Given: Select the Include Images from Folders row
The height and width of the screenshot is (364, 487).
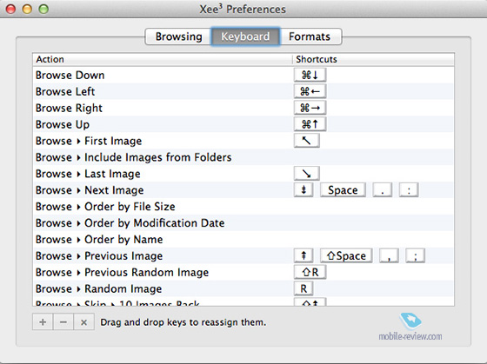Looking at the screenshot, I should (x=243, y=157).
